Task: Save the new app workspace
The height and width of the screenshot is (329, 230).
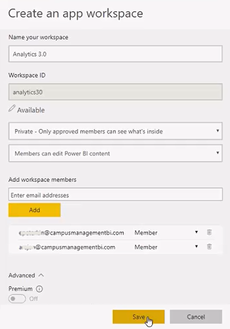Action: click(x=138, y=317)
